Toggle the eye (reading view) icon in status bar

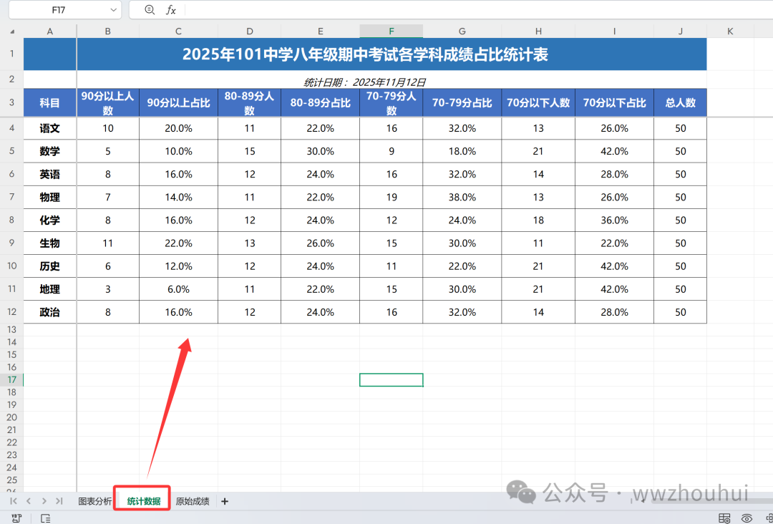[747, 518]
